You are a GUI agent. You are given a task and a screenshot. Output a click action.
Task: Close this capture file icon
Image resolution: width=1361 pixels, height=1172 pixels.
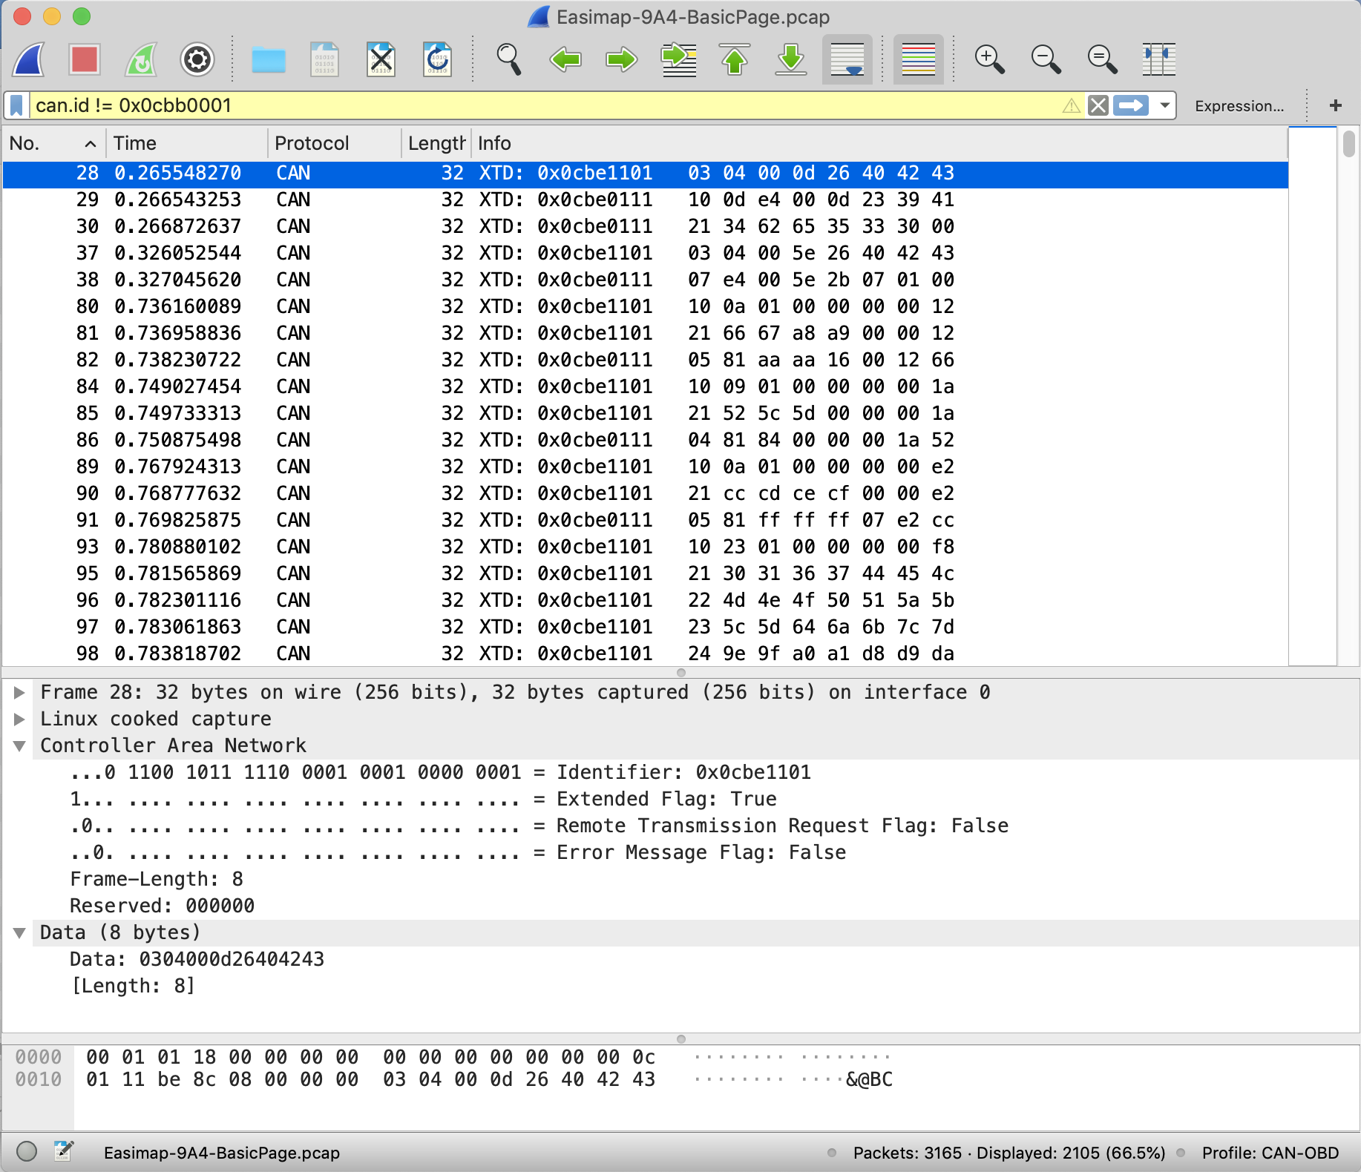point(381,59)
